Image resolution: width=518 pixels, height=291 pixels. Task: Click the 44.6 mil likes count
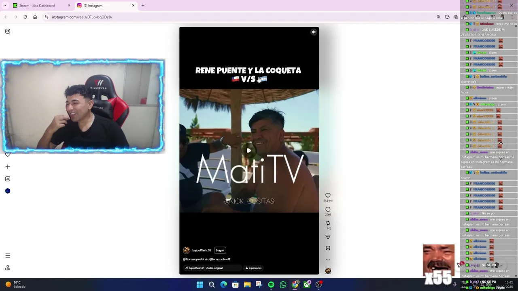pyautogui.click(x=328, y=201)
